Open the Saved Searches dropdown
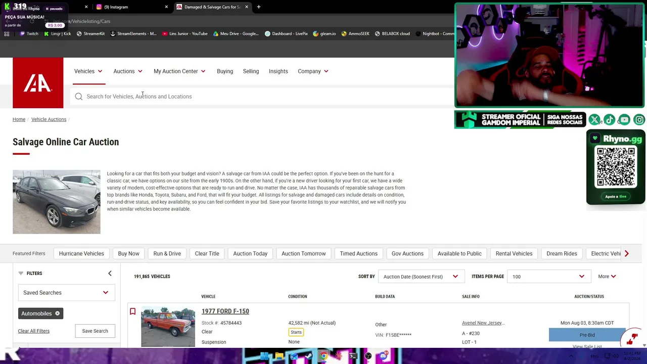Image resolution: width=647 pixels, height=364 pixels. 66,293
